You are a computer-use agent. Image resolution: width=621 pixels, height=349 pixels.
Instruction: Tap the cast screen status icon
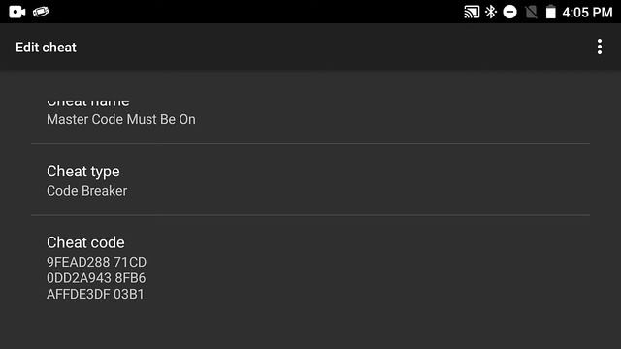pos(472,12)
